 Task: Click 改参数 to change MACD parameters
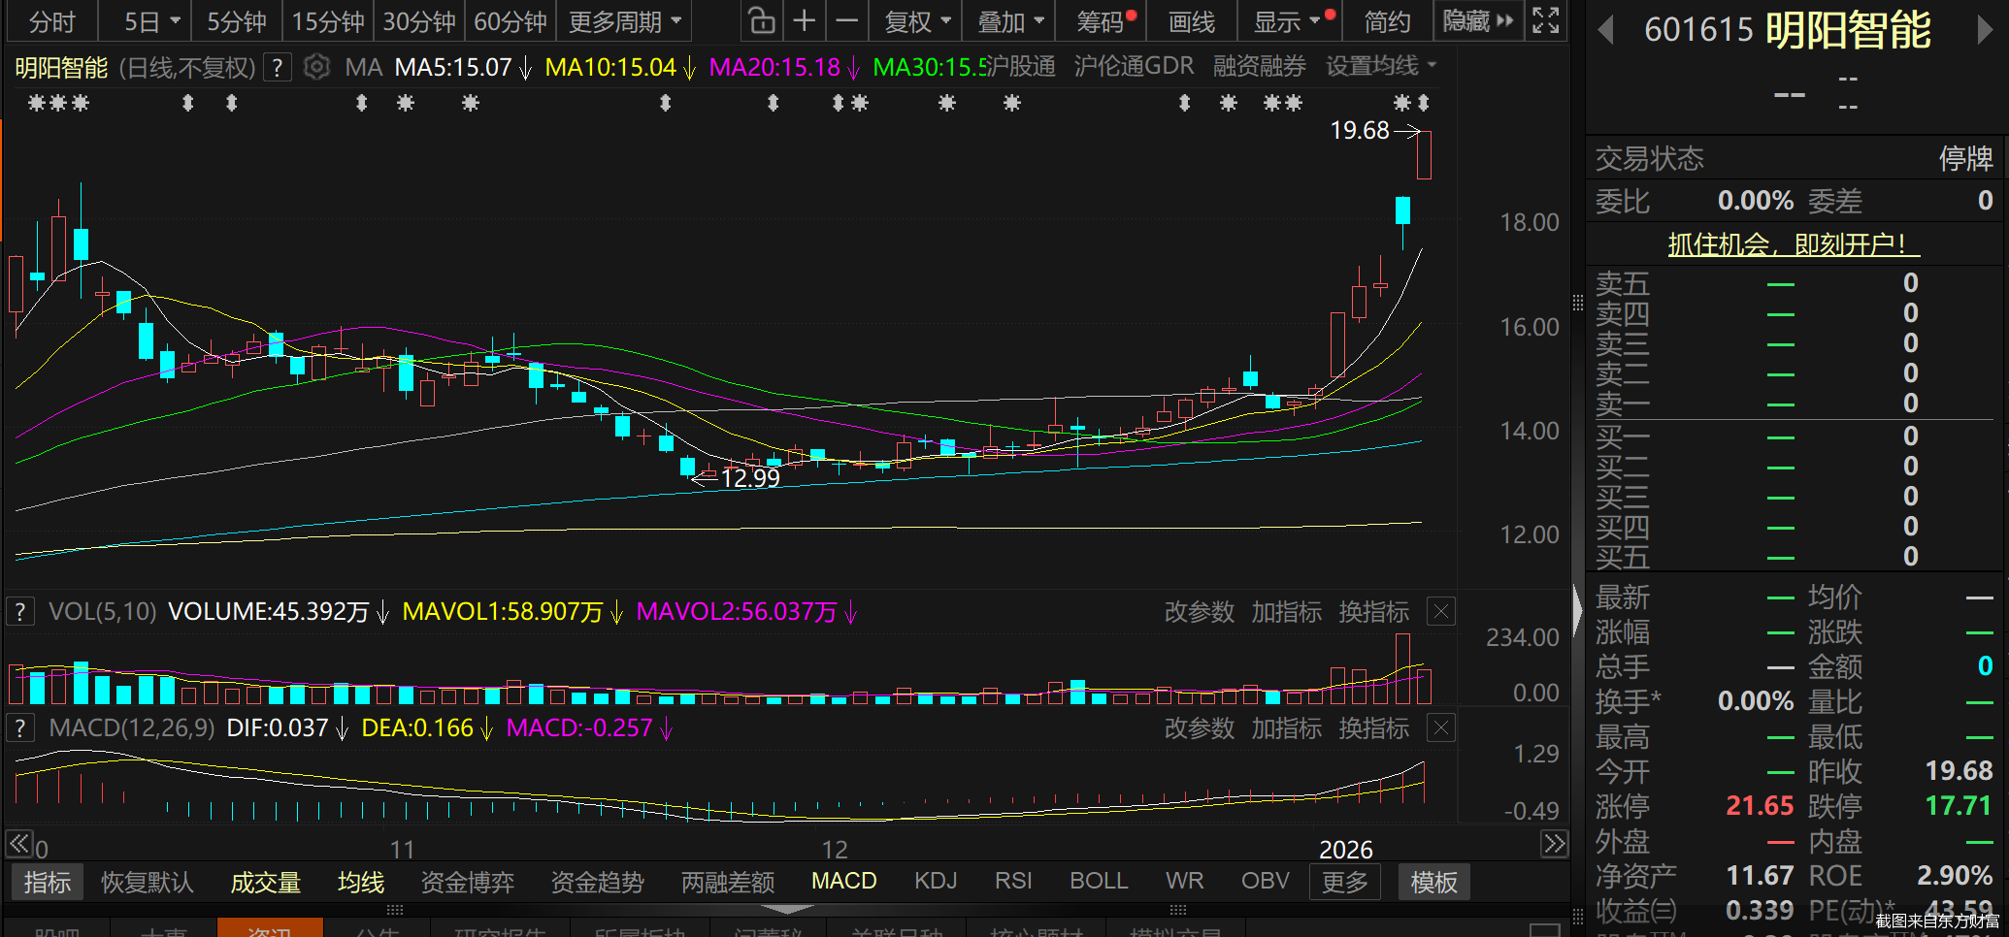coord(1200,727)
